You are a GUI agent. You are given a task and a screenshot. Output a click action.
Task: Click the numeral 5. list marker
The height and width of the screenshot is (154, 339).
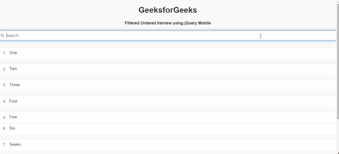pyautogui.click(x=5, y=117)
